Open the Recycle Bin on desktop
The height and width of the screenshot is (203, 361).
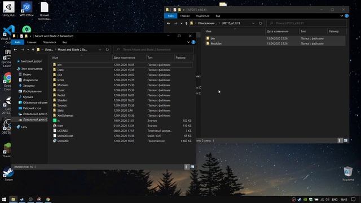(x=348, y=174)
